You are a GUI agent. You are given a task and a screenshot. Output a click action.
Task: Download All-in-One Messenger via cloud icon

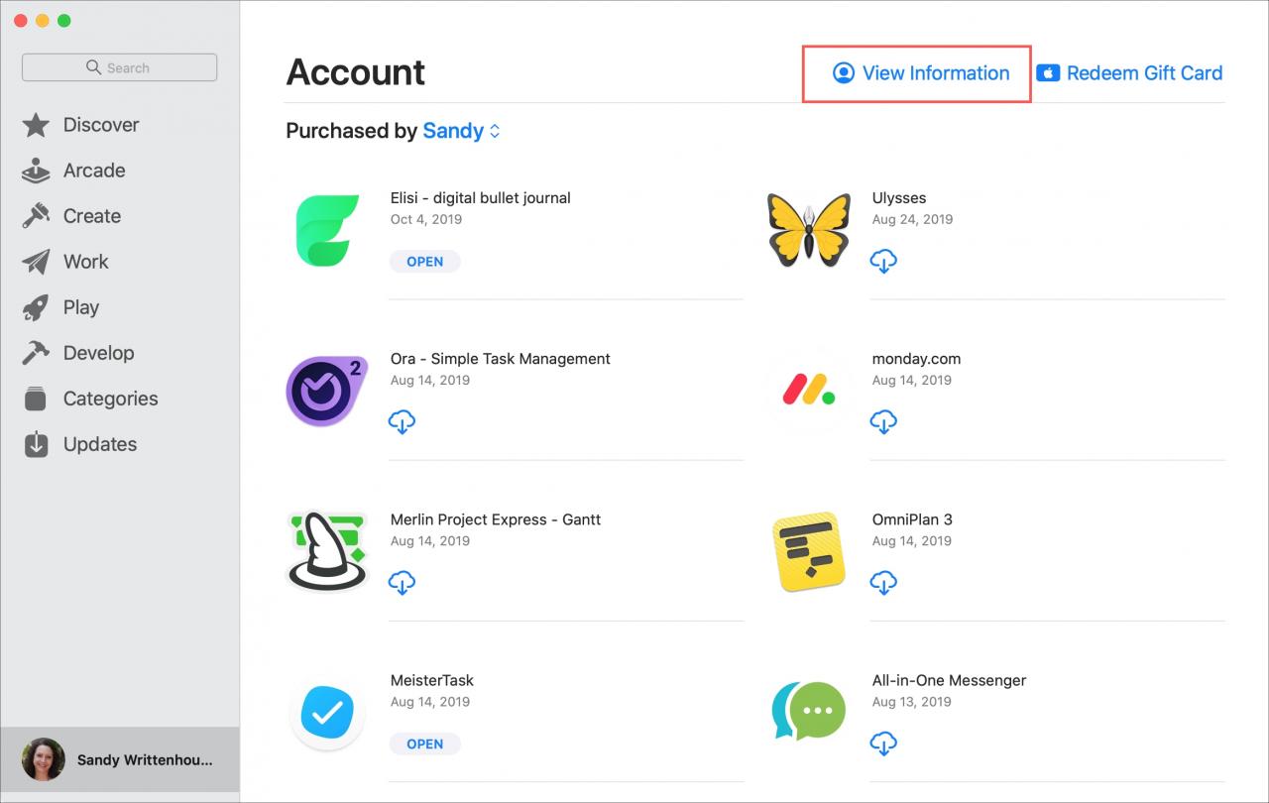pyautogui.click(x=883, y=744)
